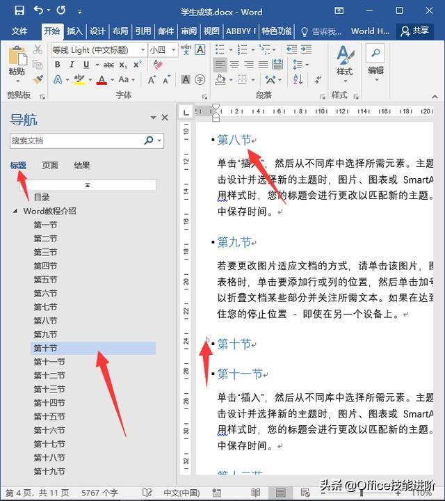Click the numbering list icon
The width and height of the screenshot is (445, 501).
[x=242, y=49]
